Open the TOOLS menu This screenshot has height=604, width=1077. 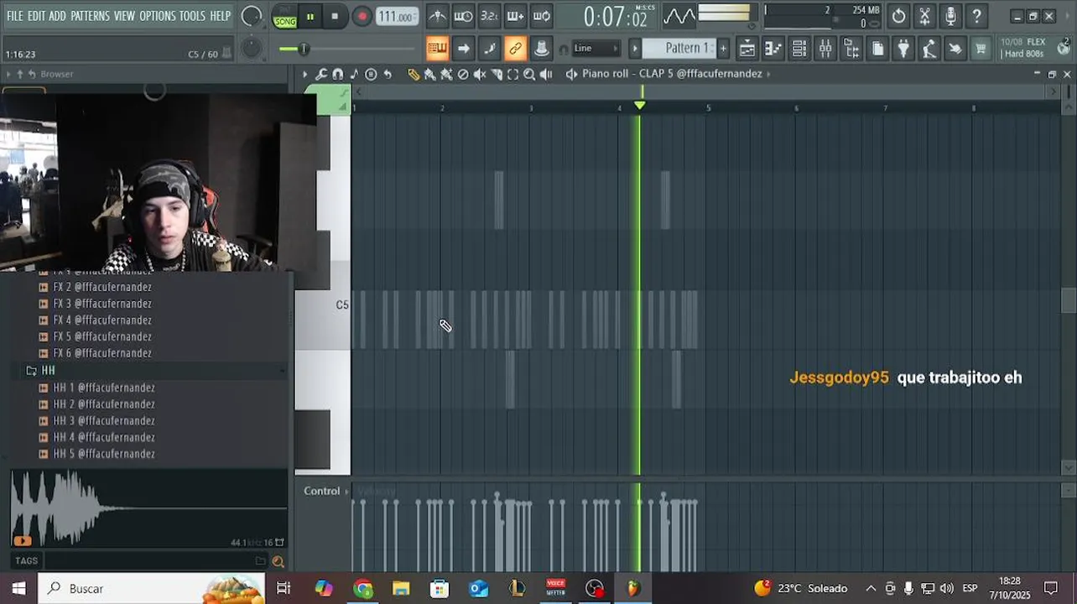pyautogui.click(x=192, y=16)
